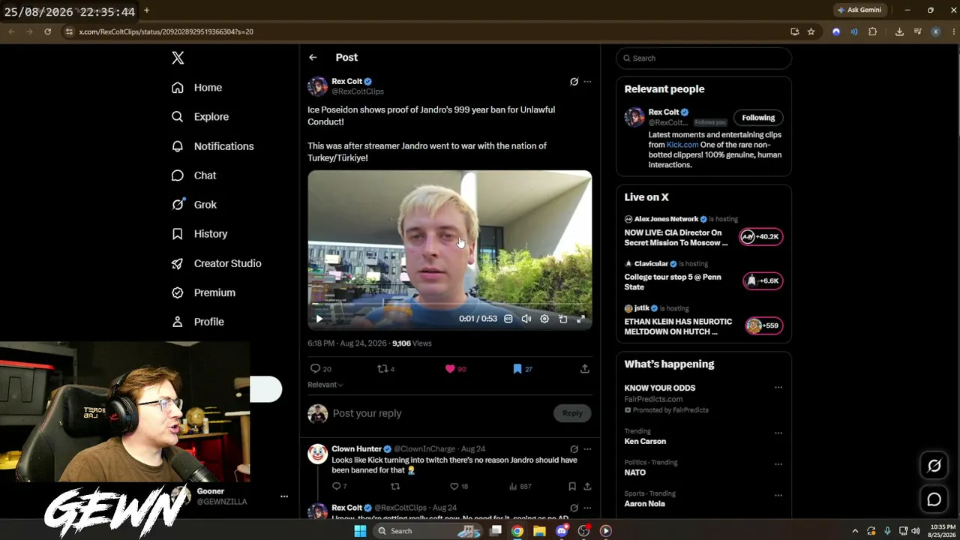The height and width of the screenshot is (540, 960).
Task: Share the main post
Action: pos(585,369)
